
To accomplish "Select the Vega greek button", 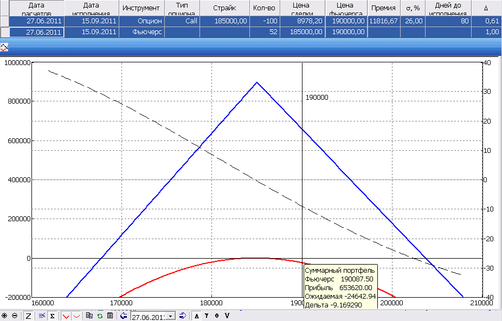I will [x=227, y=316].
